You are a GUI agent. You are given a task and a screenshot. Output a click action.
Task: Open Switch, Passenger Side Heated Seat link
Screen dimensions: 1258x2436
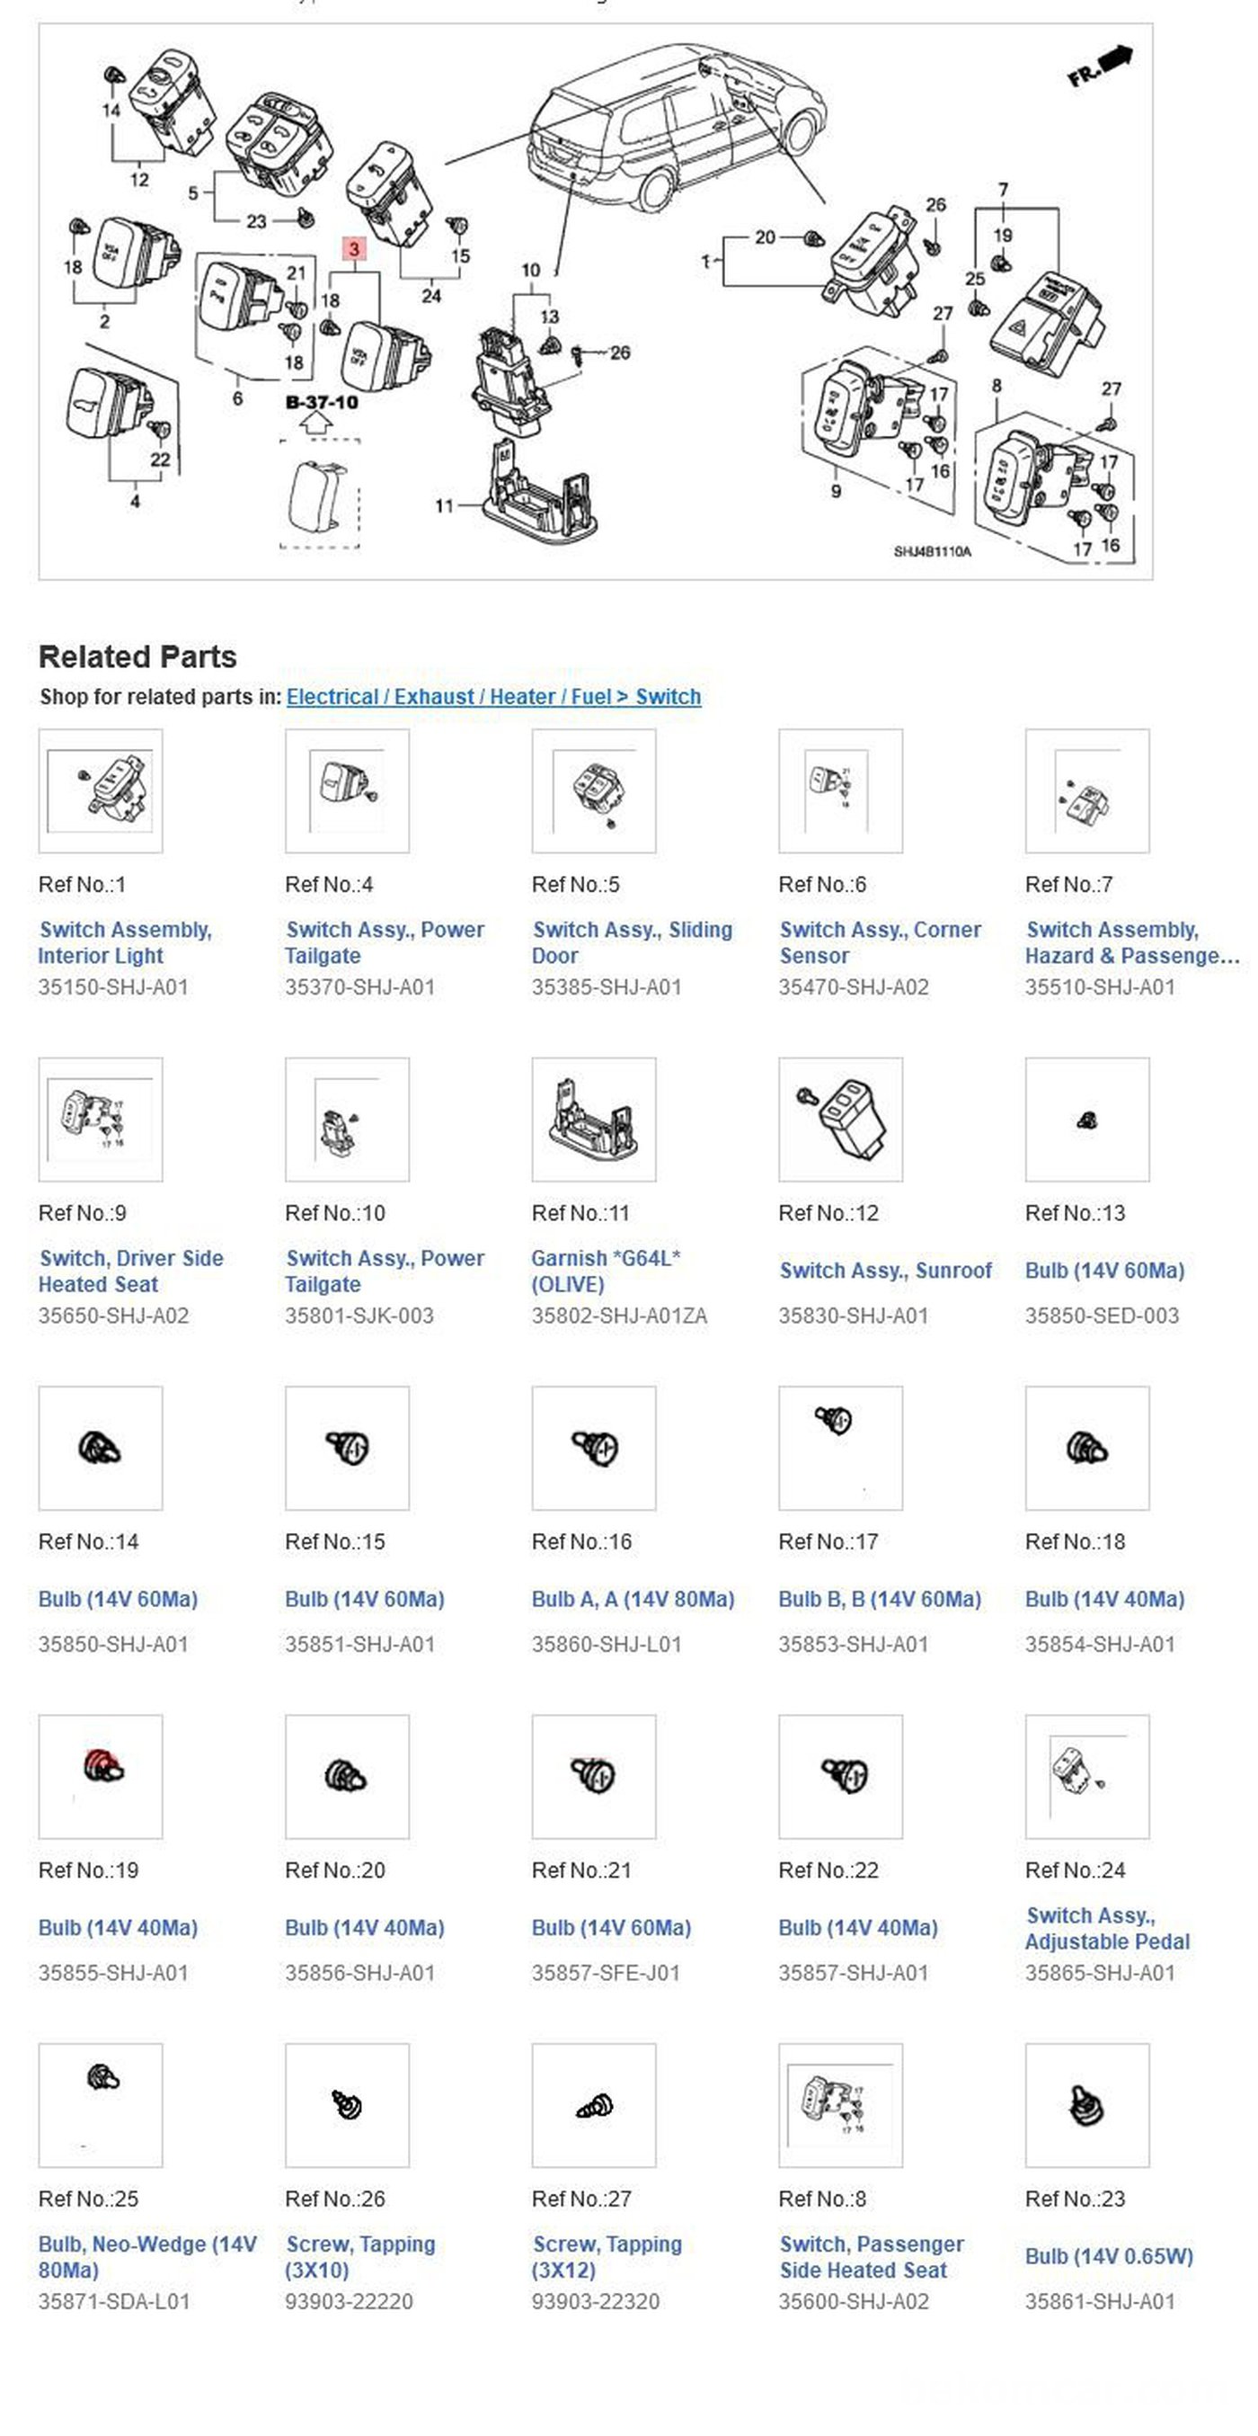(871, 2257)
